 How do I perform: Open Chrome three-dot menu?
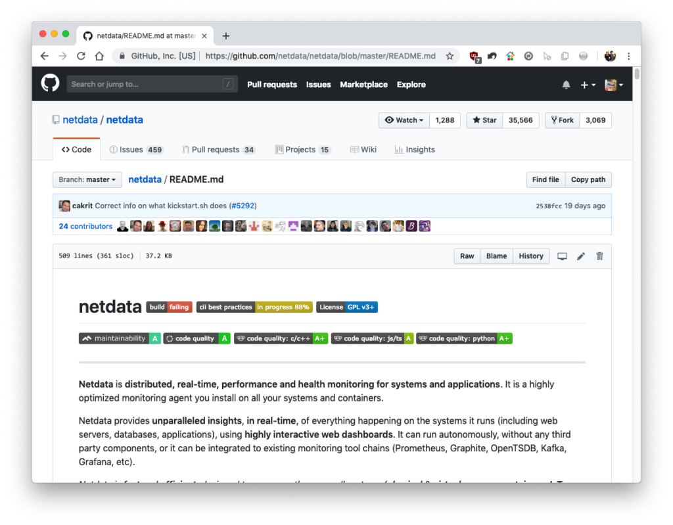[629, 57]
